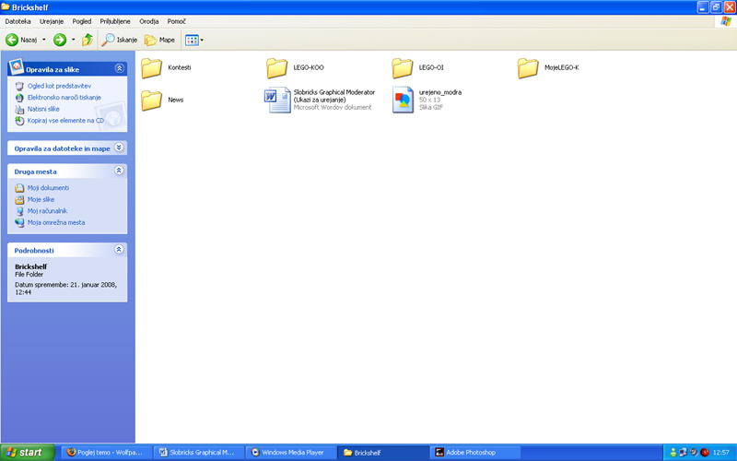
Task: Open the Datoteka menu
Action: 18,21
